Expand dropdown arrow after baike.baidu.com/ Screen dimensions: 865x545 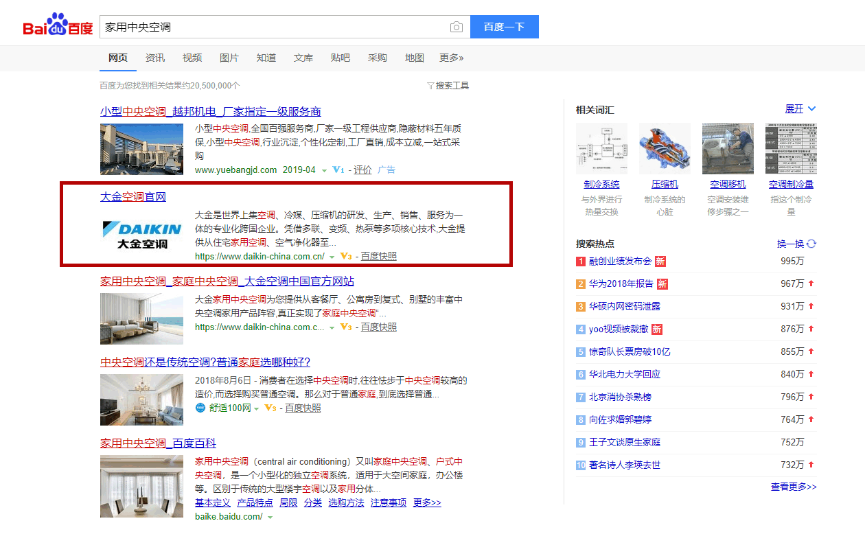tap(270, 517)
